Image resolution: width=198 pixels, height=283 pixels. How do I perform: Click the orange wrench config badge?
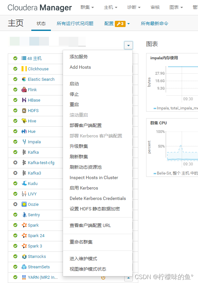(120, 24)
